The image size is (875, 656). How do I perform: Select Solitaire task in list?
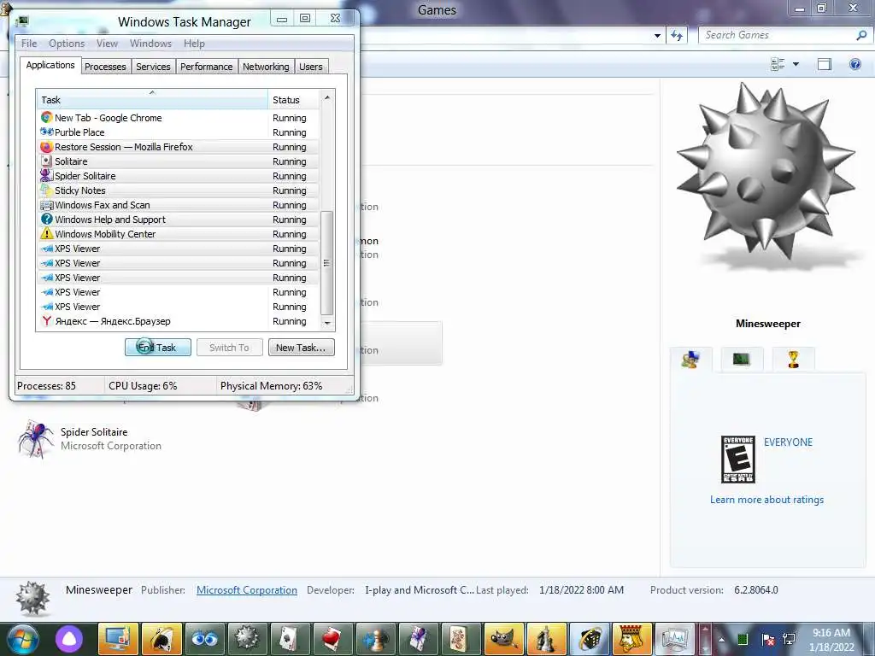click(x=178, y=161)
